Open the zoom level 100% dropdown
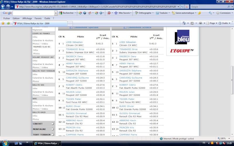Viewport: 234px width, 146px height. coord(229,138)
